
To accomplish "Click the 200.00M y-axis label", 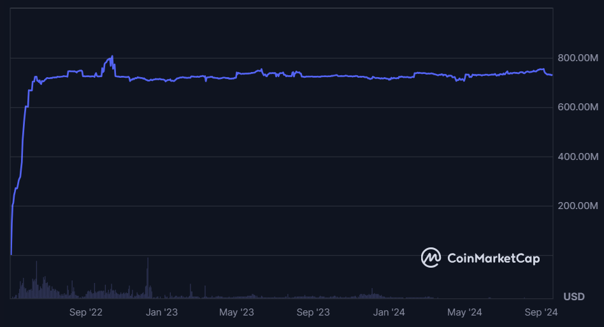I will [578, 206].
